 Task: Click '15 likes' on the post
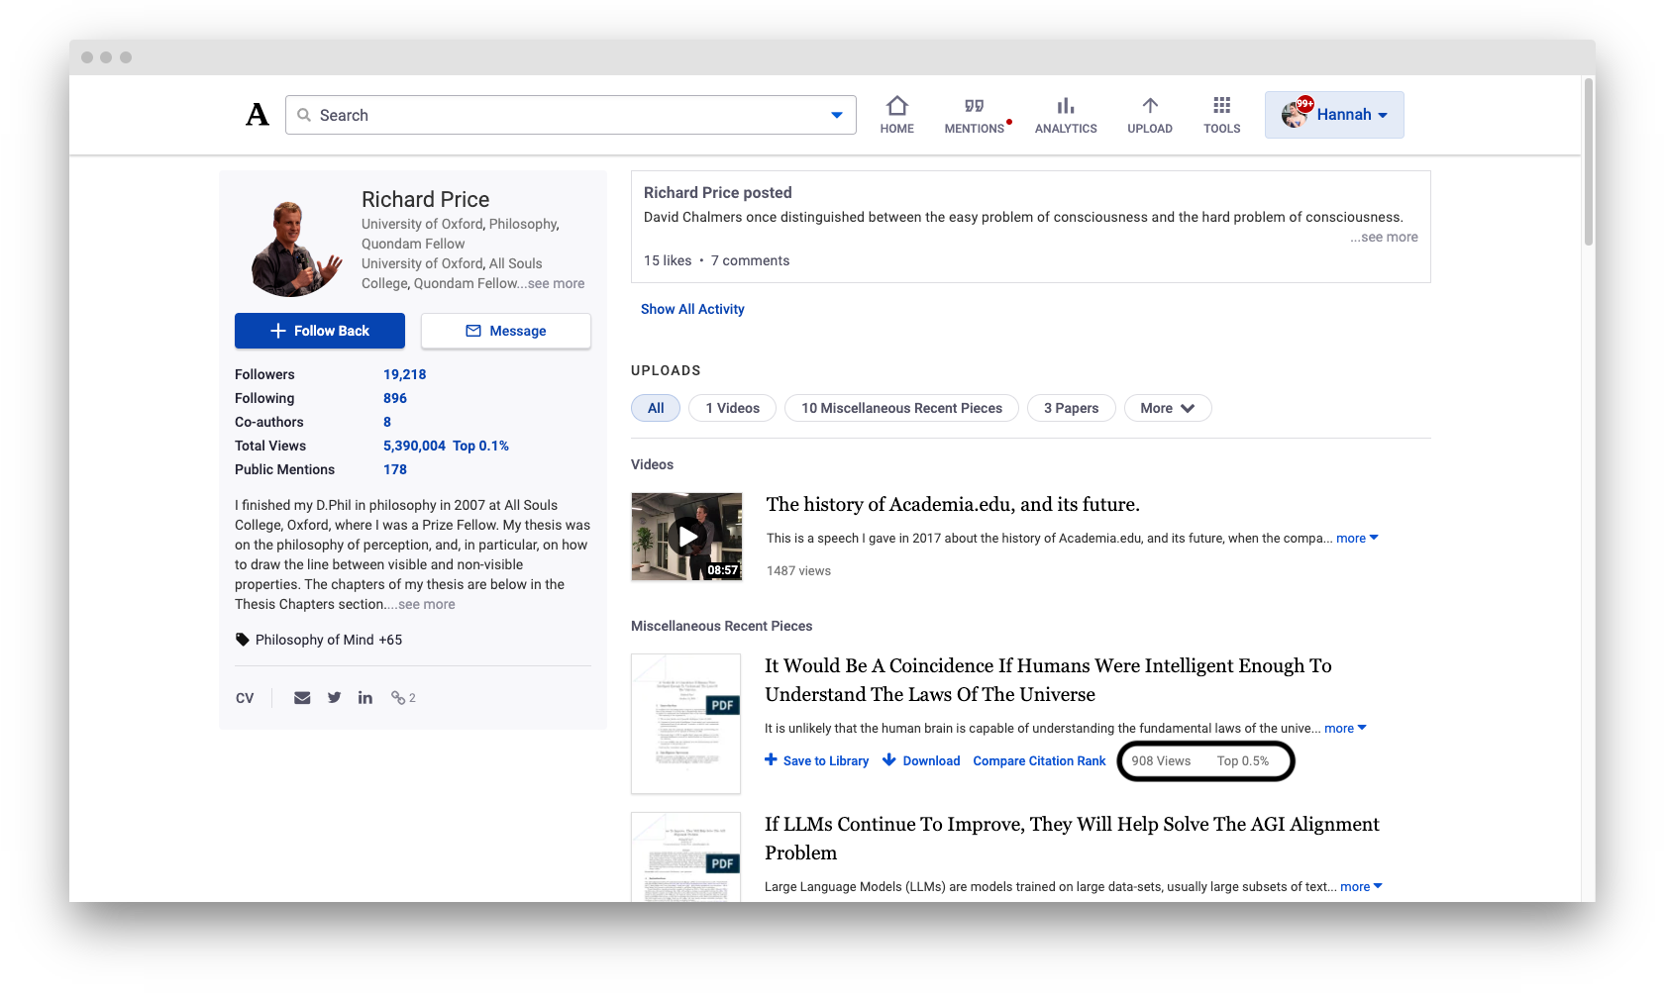point(668,260)
